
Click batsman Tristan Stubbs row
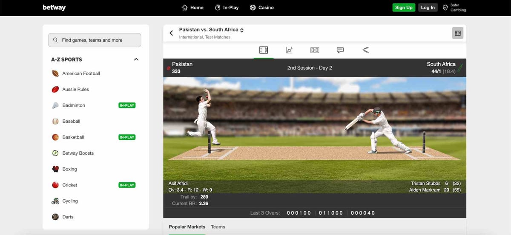(436, 184)
